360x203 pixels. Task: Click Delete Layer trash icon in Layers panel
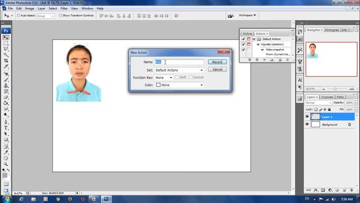coord(351,190)
